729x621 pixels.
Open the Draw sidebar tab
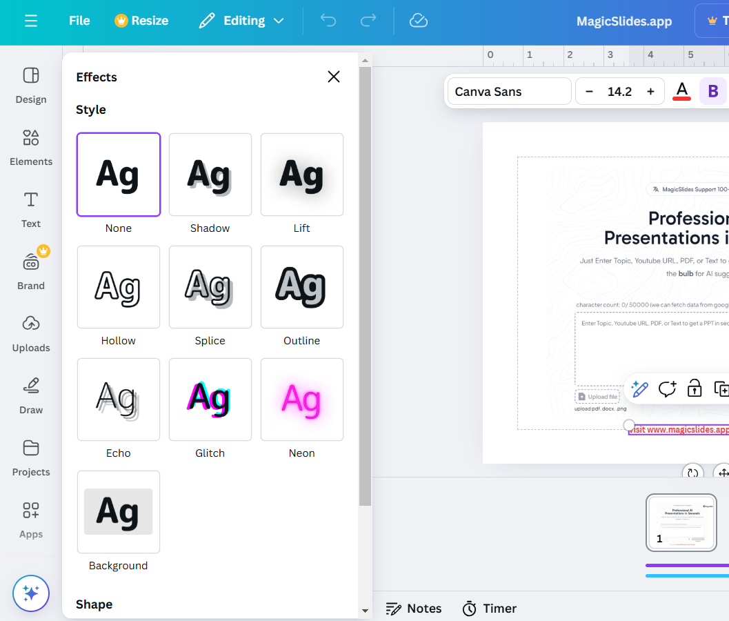click(x=31, y=396)
